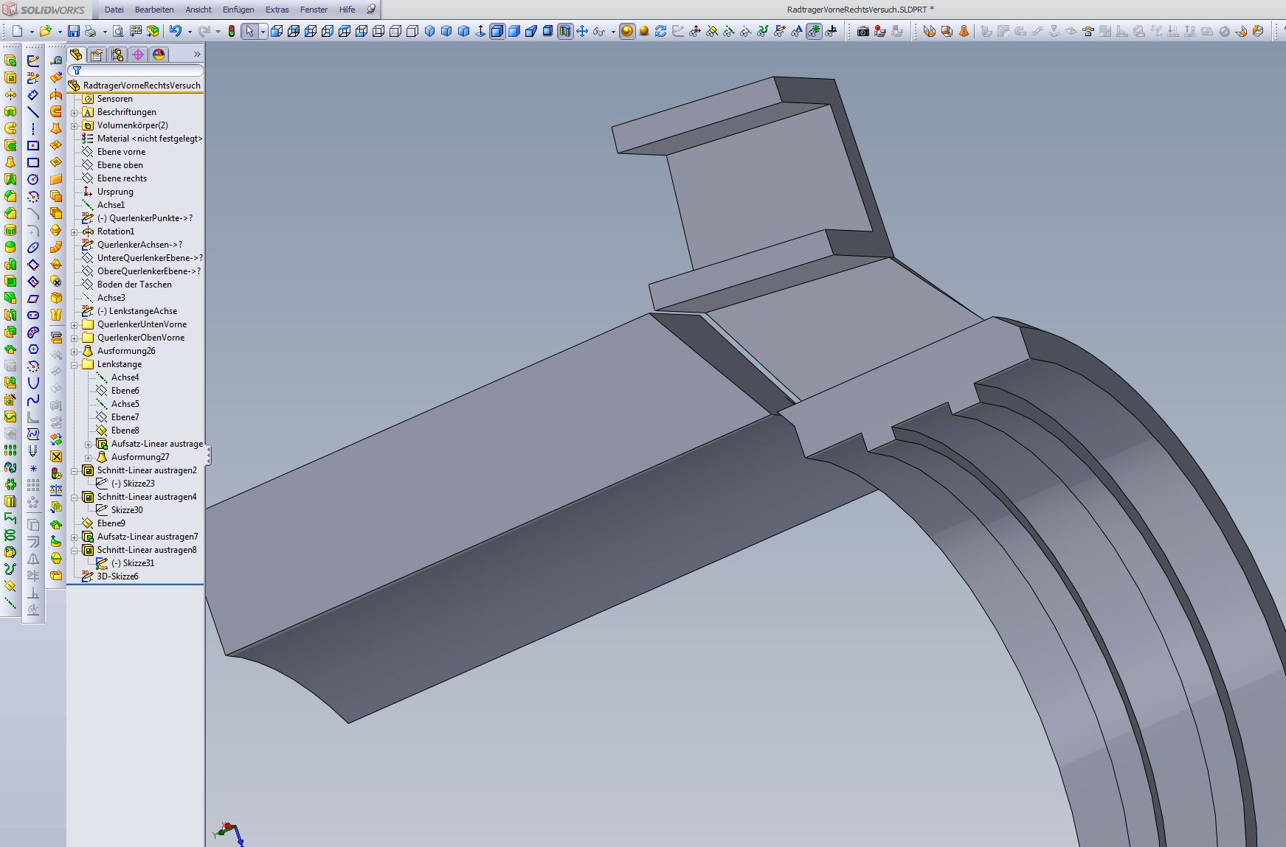This screenshot has height=847, width=1286.
Task: Toggle the highlighted view-sketch-relations visibility icon
Action: (x=814, y=31)
